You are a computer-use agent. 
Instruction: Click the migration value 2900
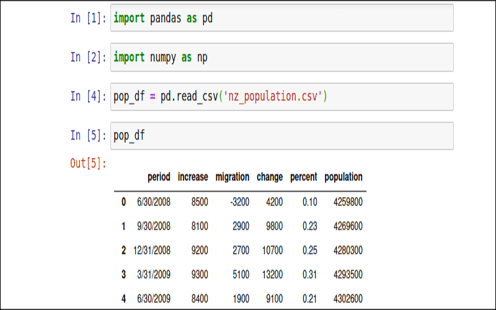point(241,226)
